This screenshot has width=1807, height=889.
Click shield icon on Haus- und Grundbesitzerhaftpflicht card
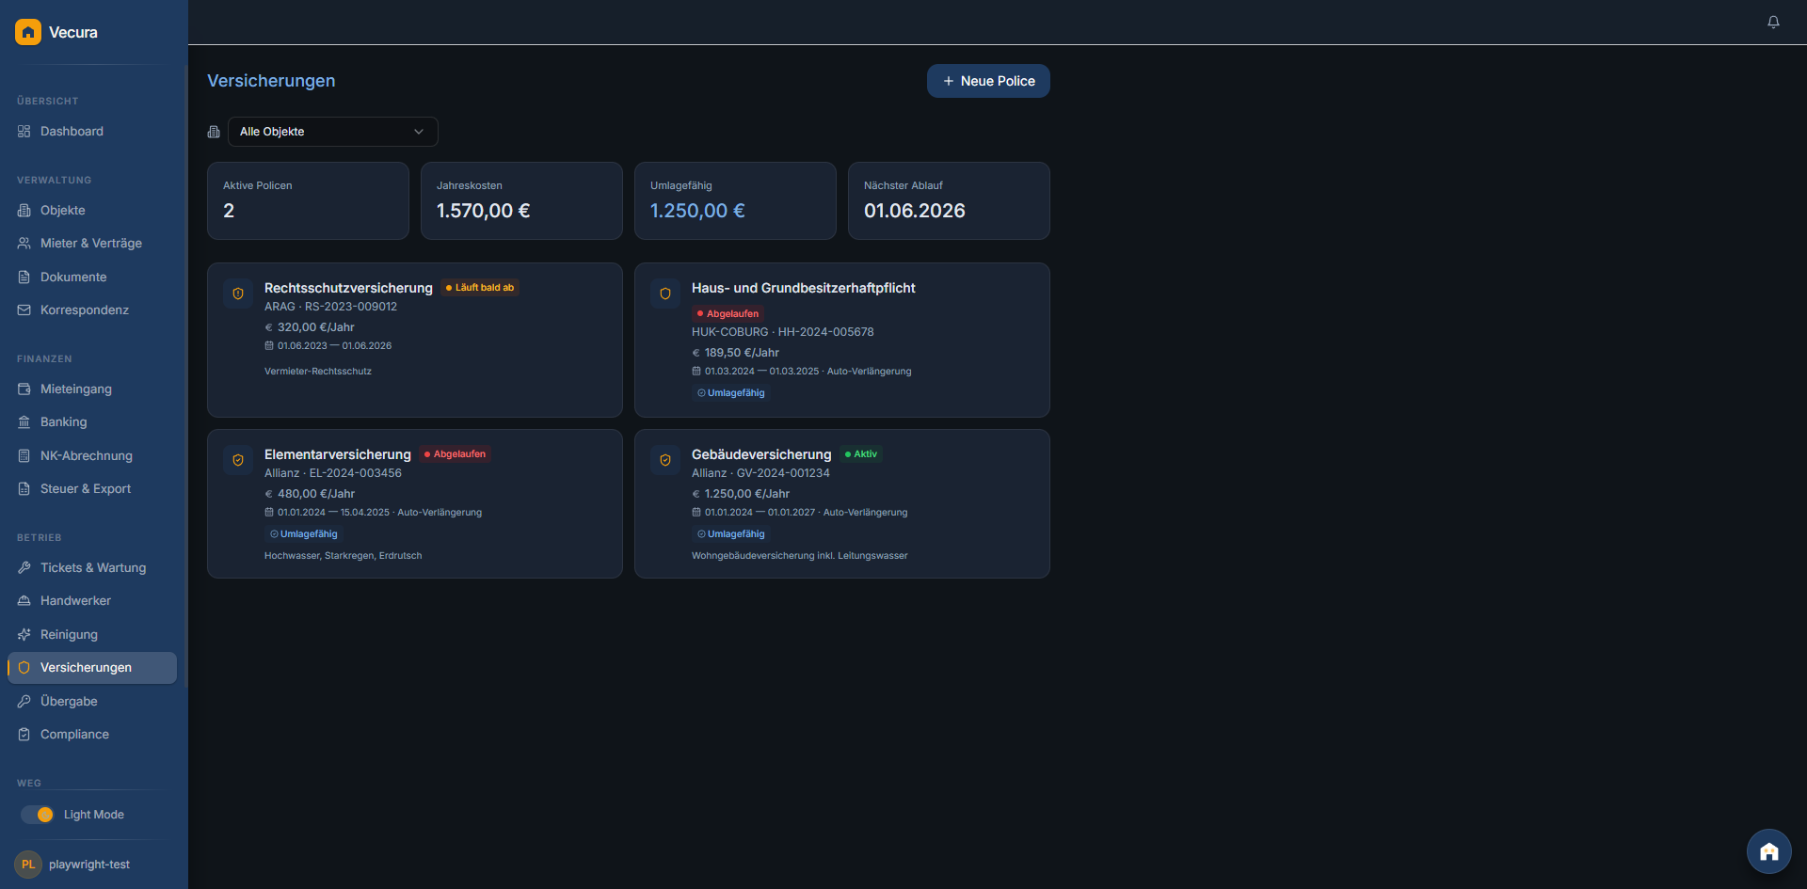[x=665, y=294]
